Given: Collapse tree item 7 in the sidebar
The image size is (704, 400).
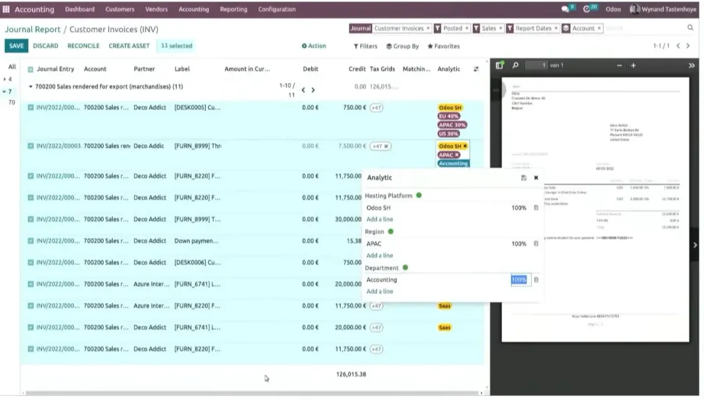Looking at the screenshot, I should [4, 92].
